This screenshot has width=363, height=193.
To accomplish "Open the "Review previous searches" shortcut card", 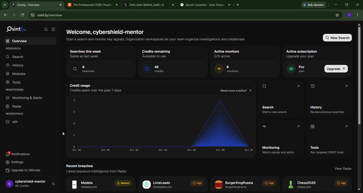I will [329, 99].
